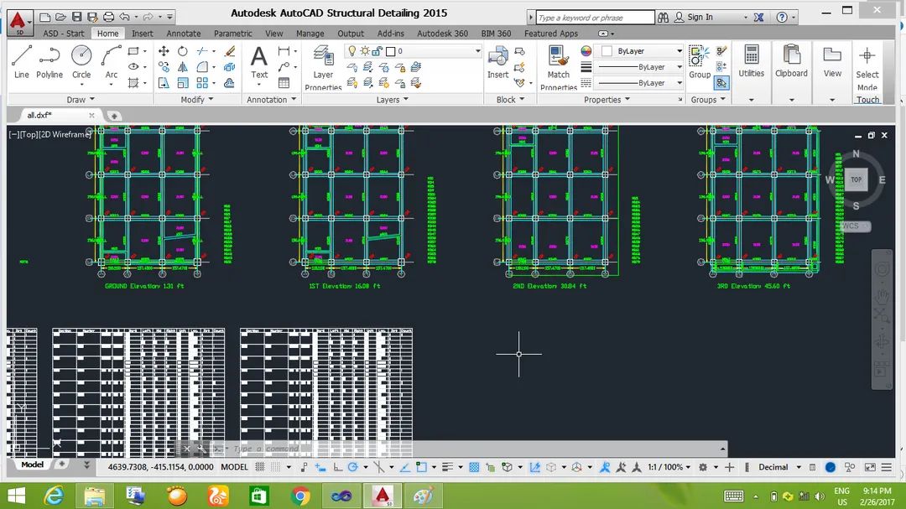This screenshot has height=509, width=906.
Task: Toggle the MODEL space button
Action: [x=234, y=467]
